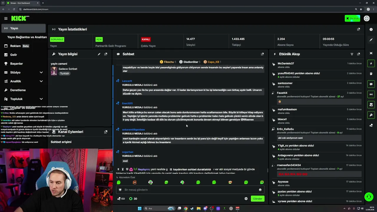Pop out the Sohbet chat panel
The height and width of the screenshot is (212, 377).
point(262,54)
